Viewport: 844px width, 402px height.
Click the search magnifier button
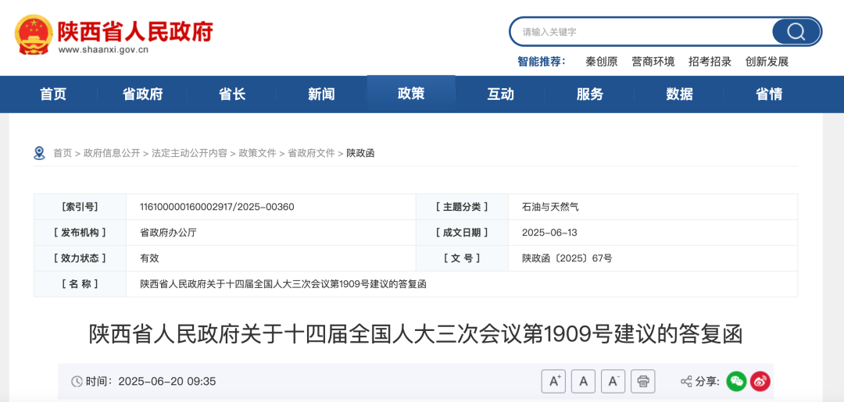[x=796, y=32]
